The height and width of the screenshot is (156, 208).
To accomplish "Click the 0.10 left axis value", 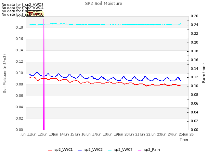I will (19, 73).
